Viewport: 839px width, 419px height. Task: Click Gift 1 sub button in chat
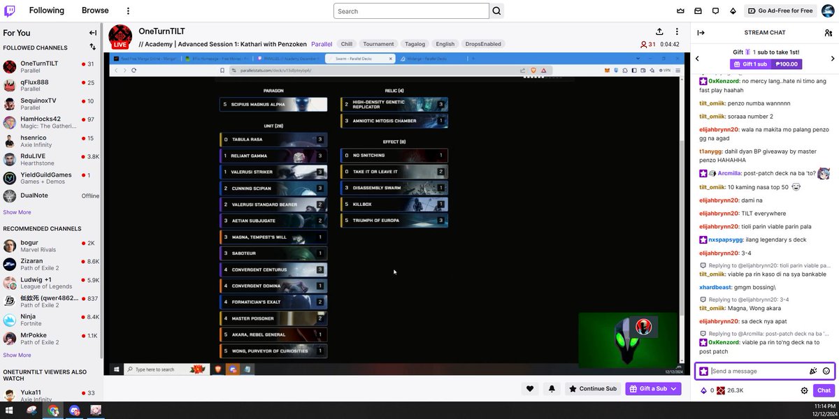pyautogui.click(x=766, y=64)
